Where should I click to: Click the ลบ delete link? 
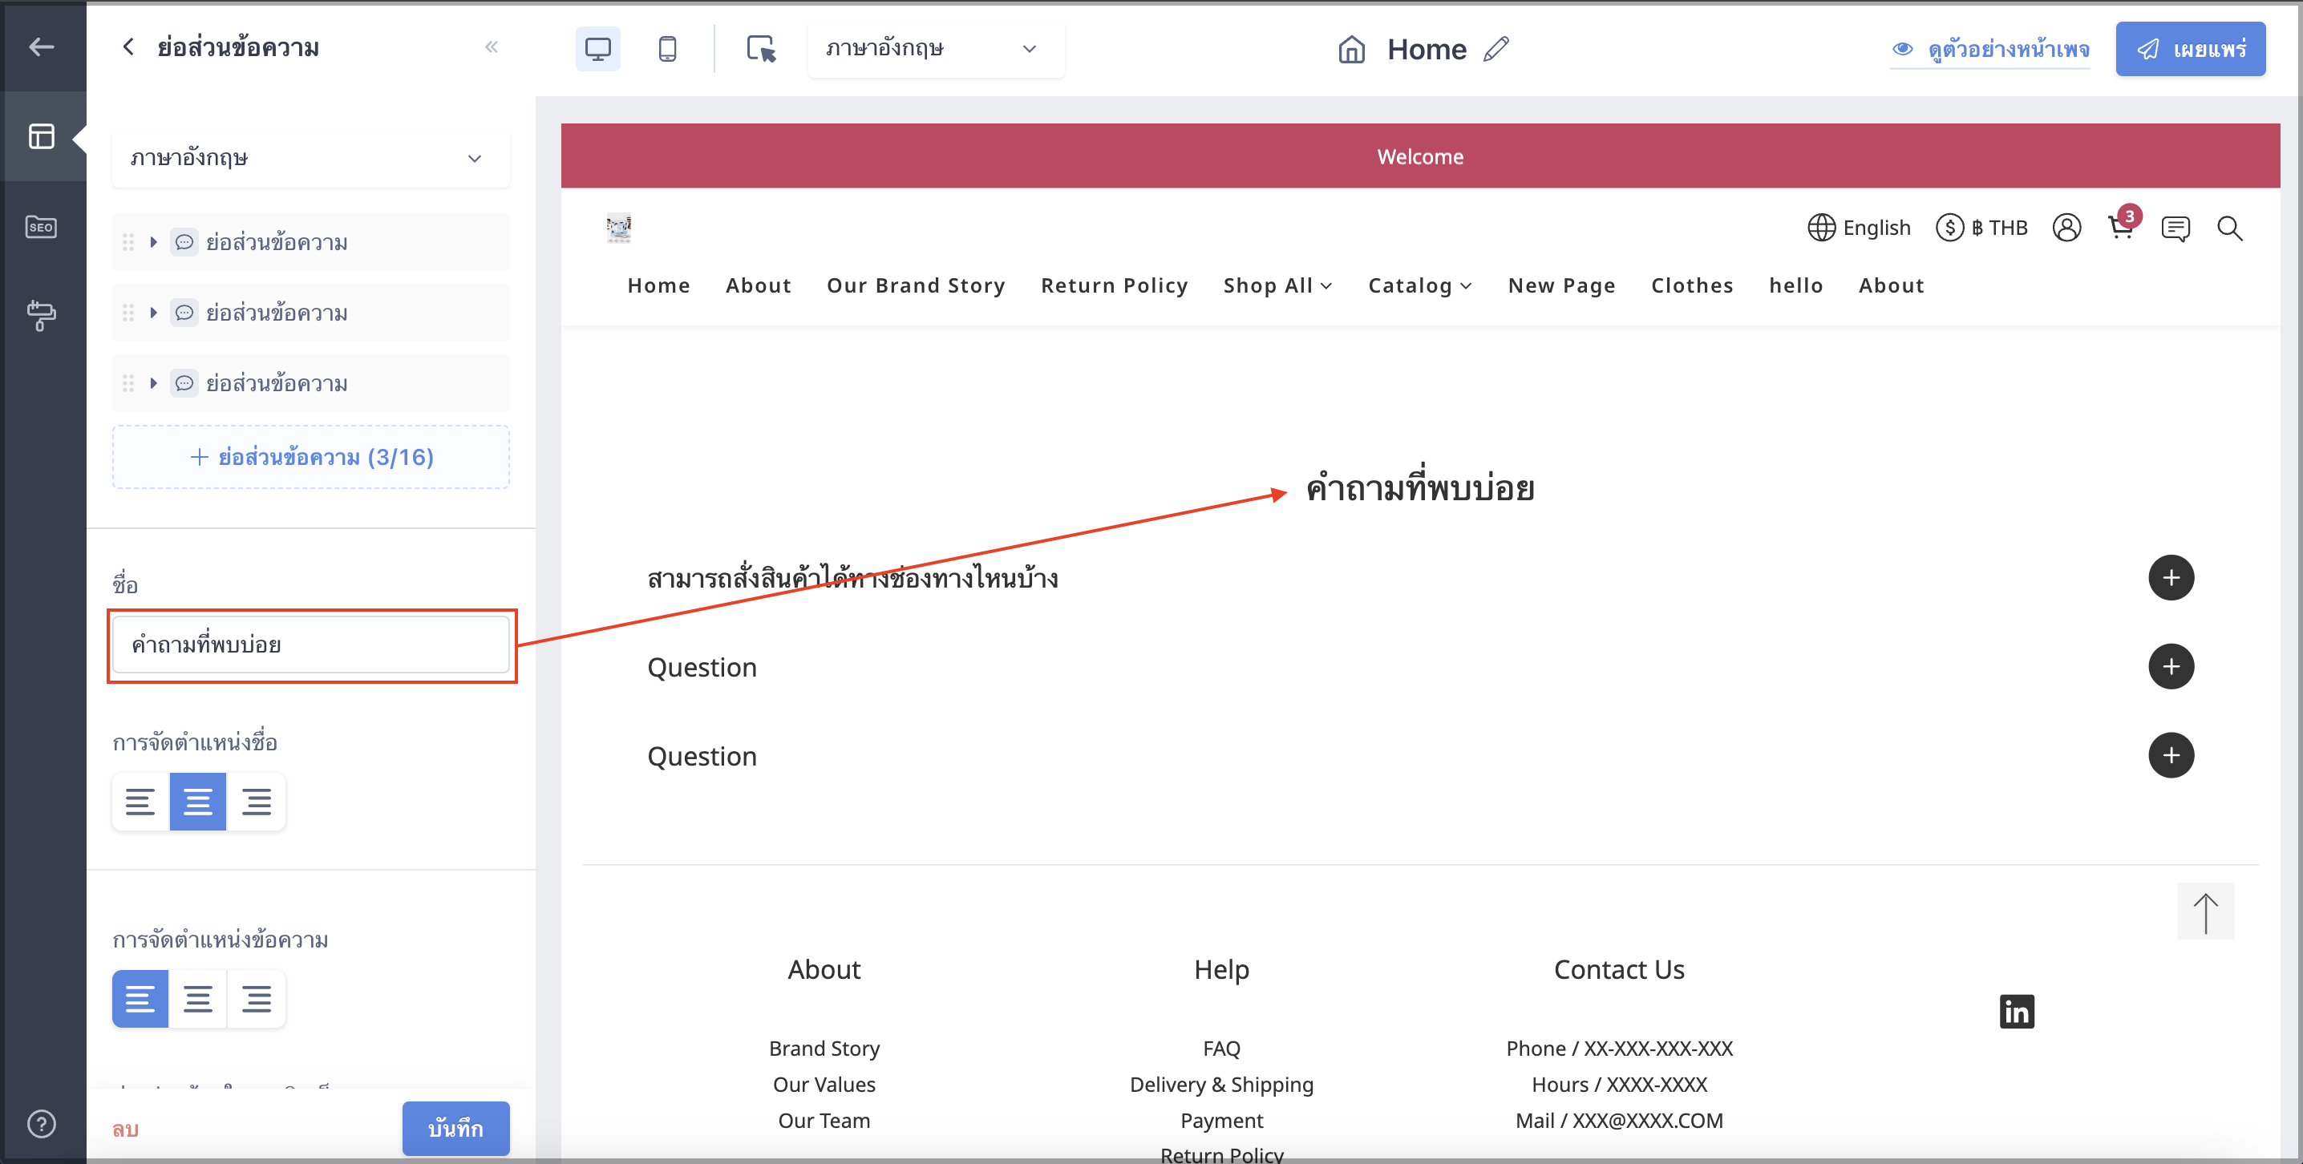[x=125, y=1130]
